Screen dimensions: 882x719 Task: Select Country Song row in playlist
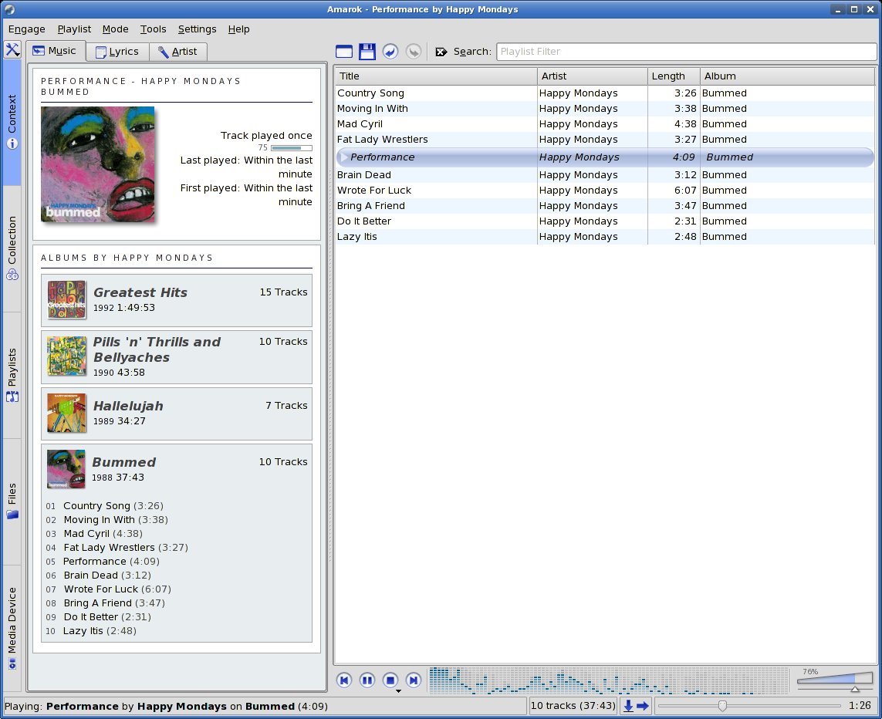605,93
